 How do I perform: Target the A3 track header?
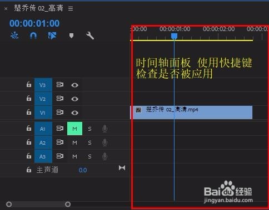click(43, 156)
